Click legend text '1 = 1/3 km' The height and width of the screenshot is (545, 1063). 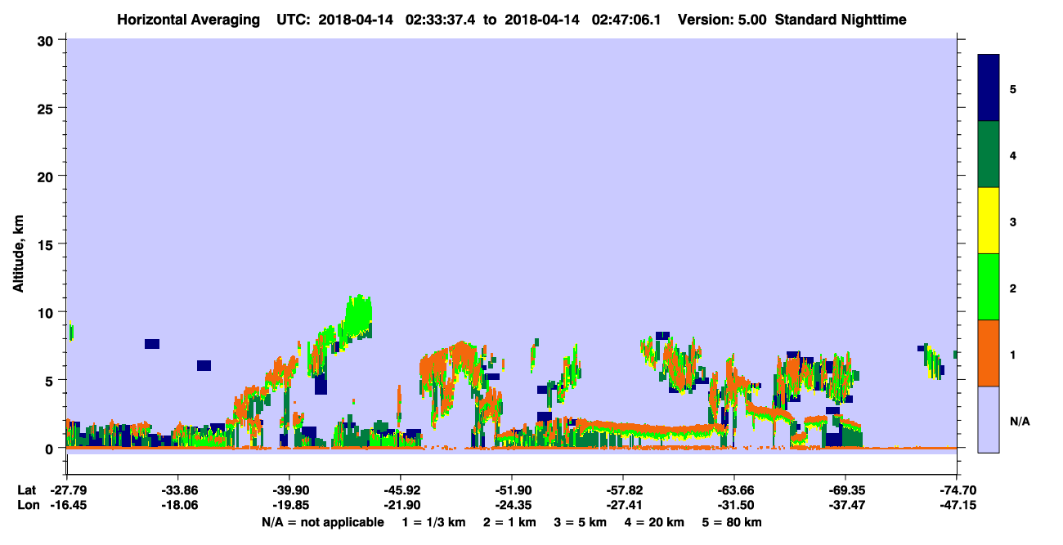pos(433,522)
